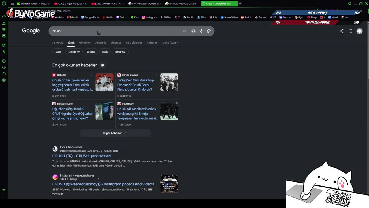
Task: Open the AI Modu search tab
Action: [58, 42]
